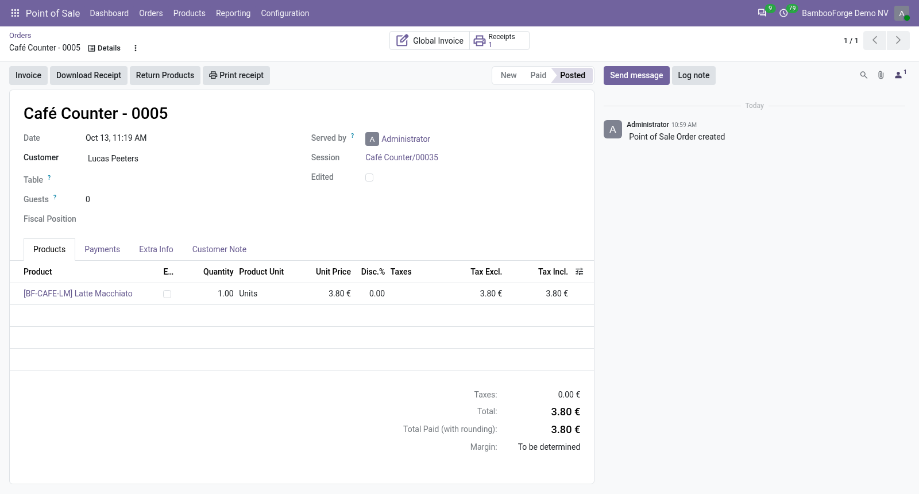Screen dimensions: 919x494
Task: Click Send message button
Action: 636,75
